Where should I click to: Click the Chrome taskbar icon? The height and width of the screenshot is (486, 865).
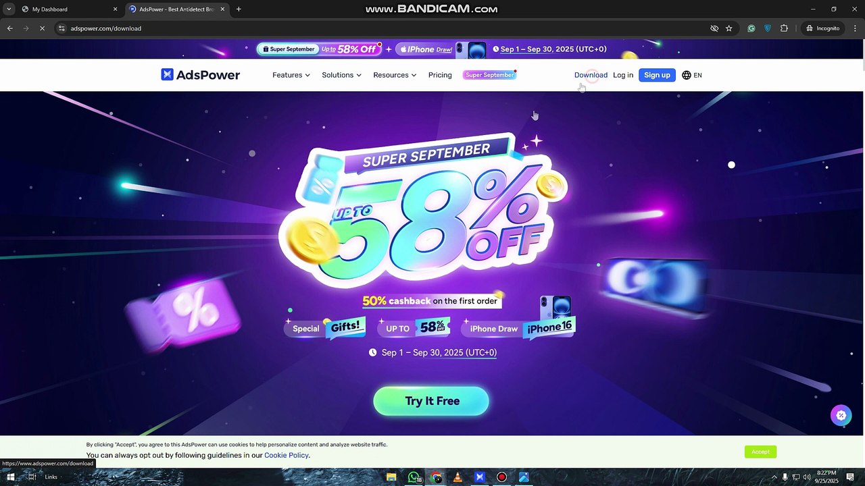point(437,477)
